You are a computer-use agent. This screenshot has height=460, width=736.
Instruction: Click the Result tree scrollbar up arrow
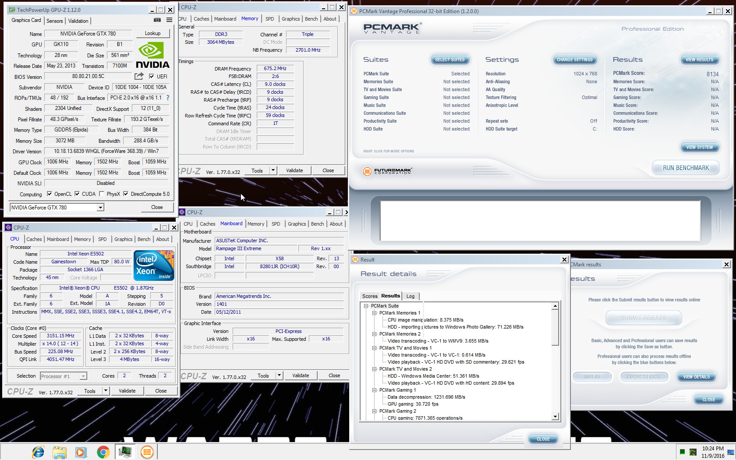555,306
